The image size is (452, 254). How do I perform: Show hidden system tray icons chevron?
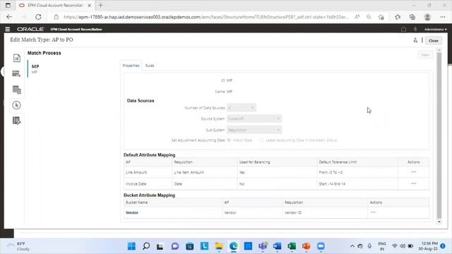click(352, 246)
